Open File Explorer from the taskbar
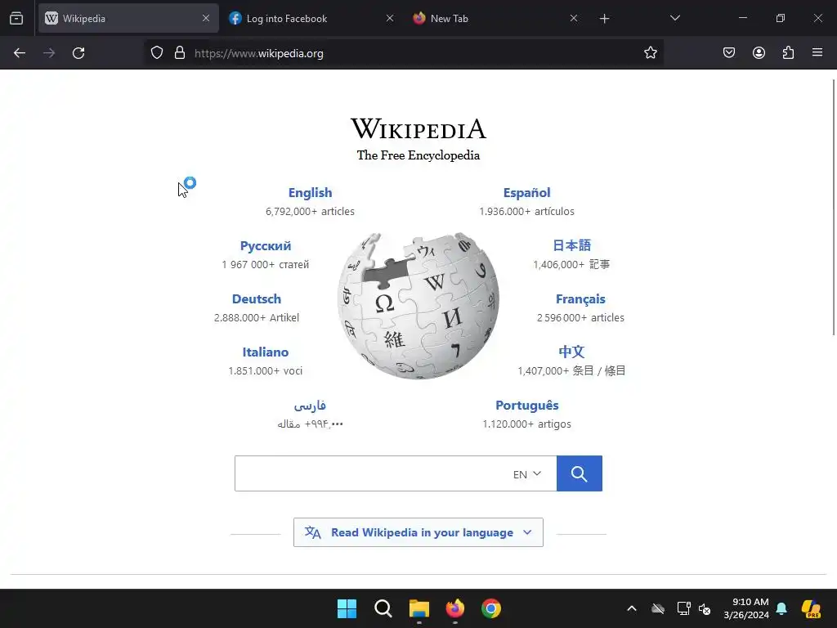Image resolution: width=837 pixels, height=628 pixels. coord(419,608)
